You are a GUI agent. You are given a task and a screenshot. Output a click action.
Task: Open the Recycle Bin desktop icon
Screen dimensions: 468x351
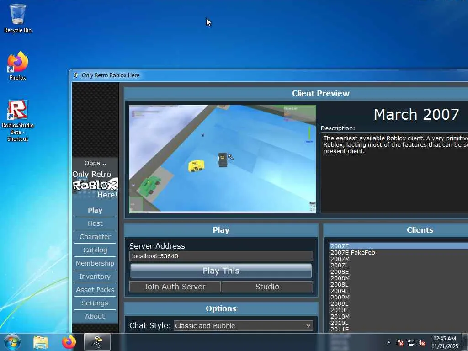(18, 18)
